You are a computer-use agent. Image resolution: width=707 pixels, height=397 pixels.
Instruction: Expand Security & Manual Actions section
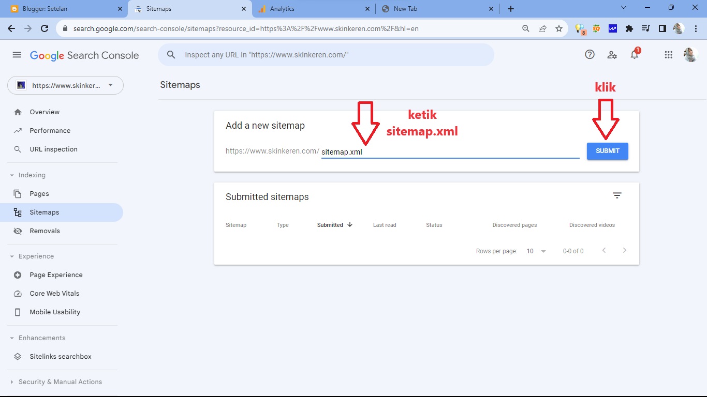12,382
